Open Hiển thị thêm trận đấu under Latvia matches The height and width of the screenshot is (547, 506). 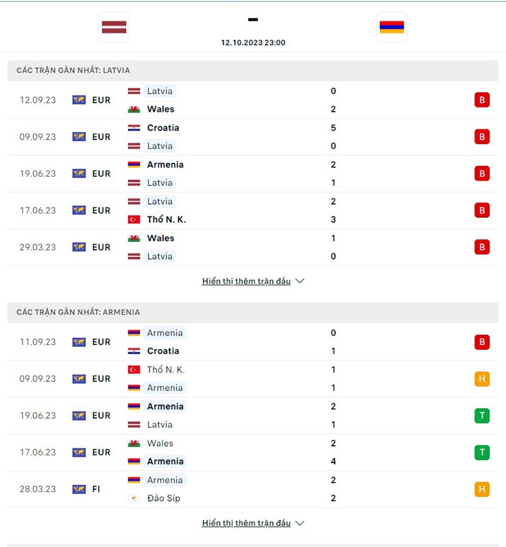tap(247, 281)
